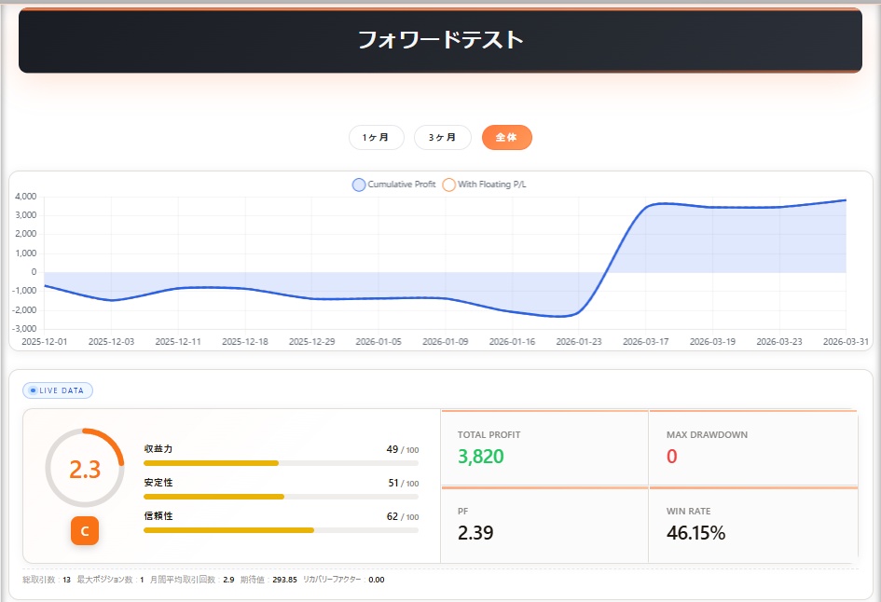Click the MAX DRAWDOWN card
The image size is (881, 602).
[752, 448]
